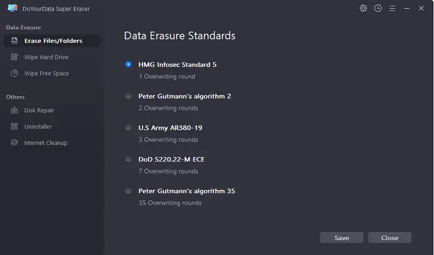The image size is (434, 255).
Task: Minimize the Super Eraser window
Action: (407, 9)
